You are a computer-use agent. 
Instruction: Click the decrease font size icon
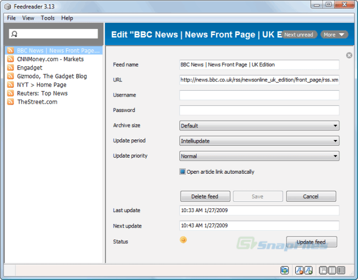pos(299,270)
